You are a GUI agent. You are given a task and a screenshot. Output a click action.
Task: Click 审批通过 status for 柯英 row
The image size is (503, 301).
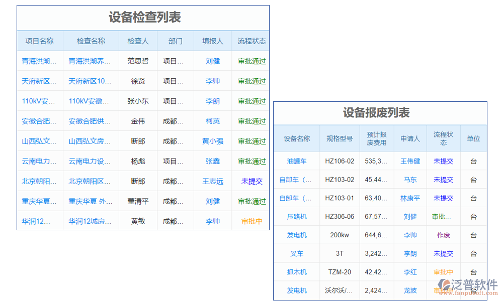tap(251, 121)
